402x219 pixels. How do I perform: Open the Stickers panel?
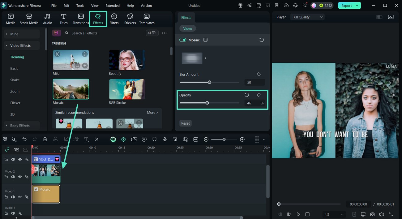pyautogui.click(x=130, y=19)
